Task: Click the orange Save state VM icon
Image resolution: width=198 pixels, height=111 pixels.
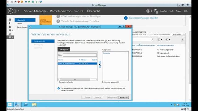Action: [22, 2]
